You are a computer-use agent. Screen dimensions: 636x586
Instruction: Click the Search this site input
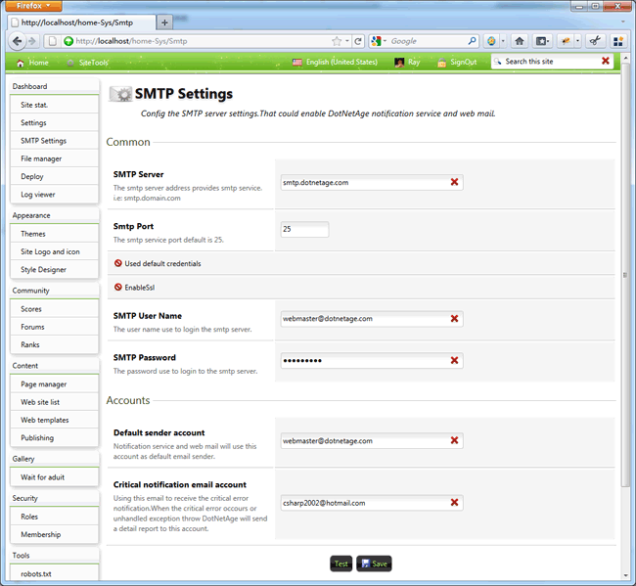coord(552,62)
